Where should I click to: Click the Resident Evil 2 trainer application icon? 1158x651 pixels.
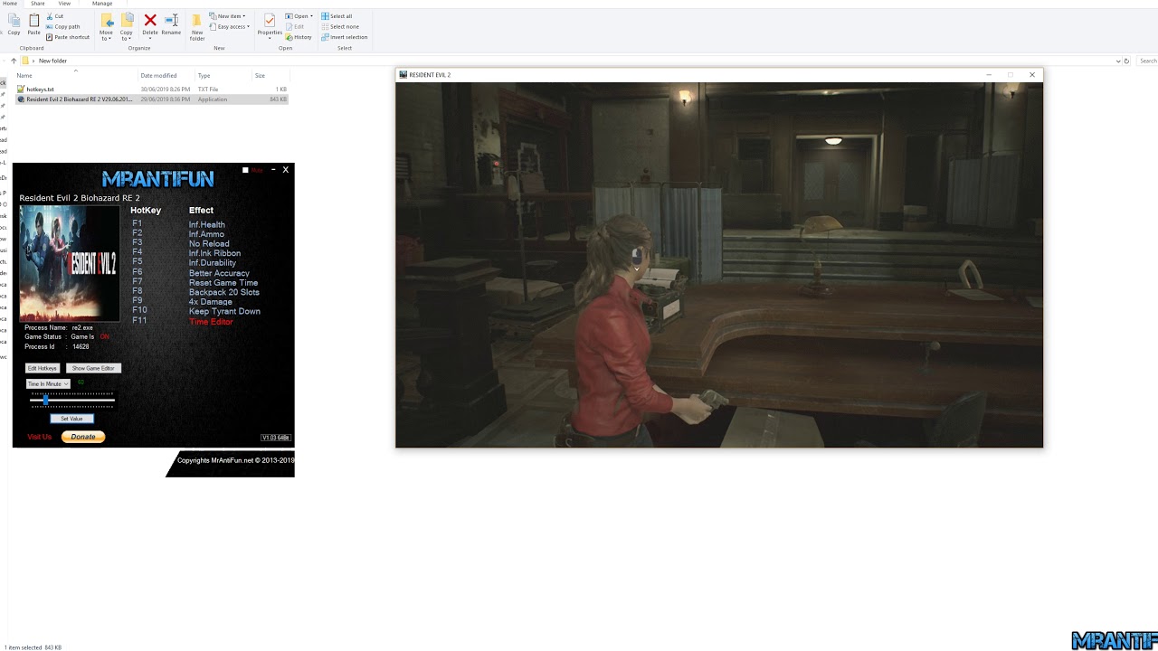(x=21, y=99)
